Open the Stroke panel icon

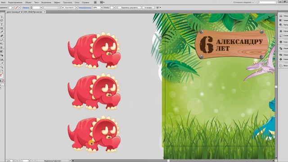coord(281,16)
